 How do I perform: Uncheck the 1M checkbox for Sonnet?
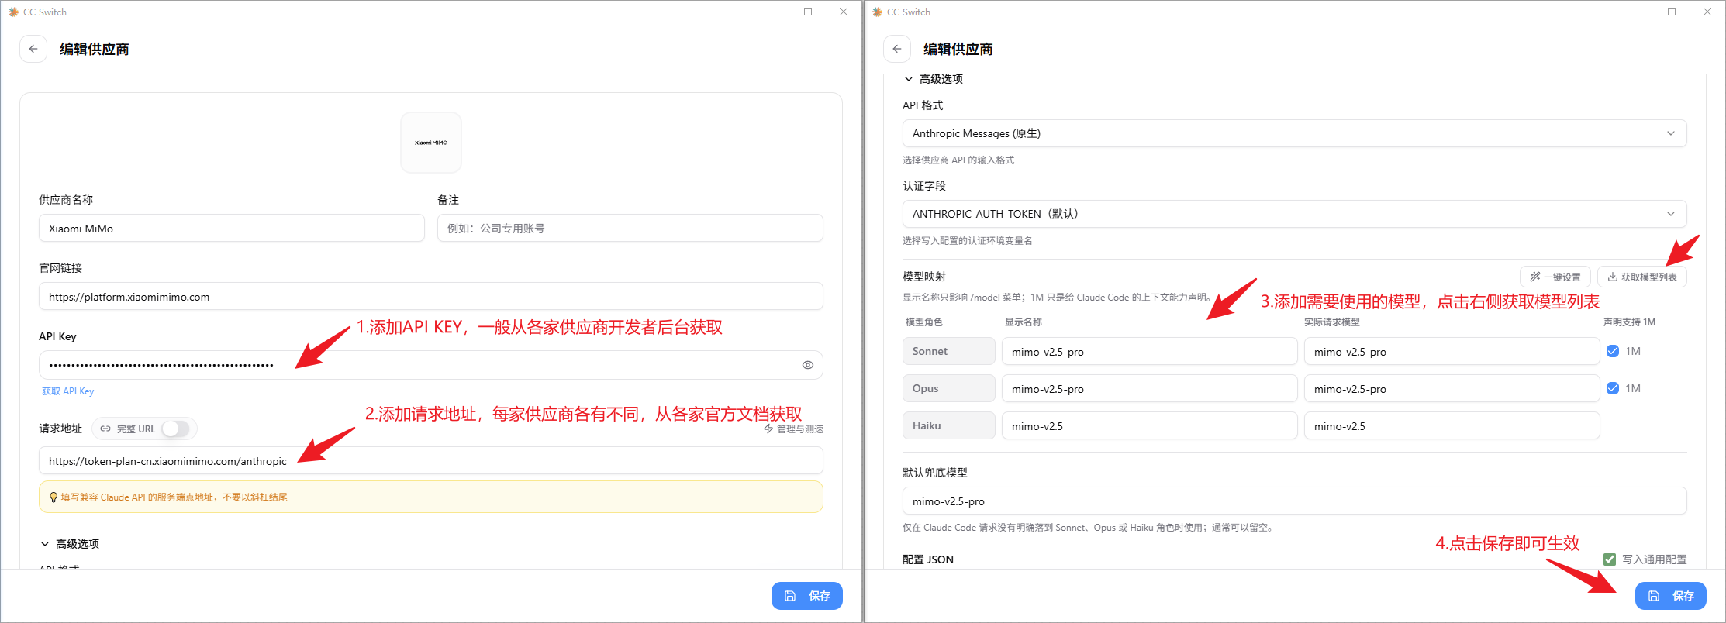tap(1613, 351)
